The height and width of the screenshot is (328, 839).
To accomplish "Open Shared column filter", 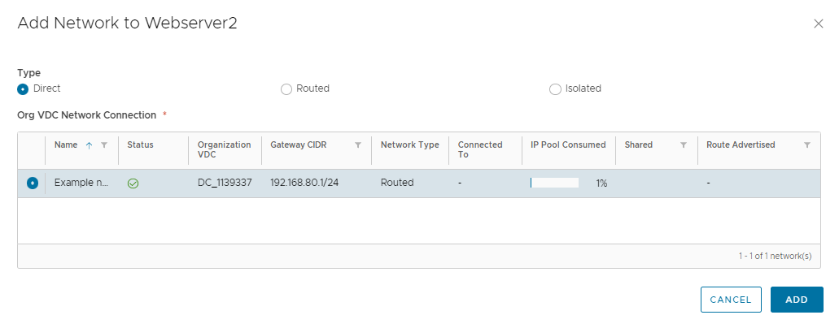I will 684,145.
